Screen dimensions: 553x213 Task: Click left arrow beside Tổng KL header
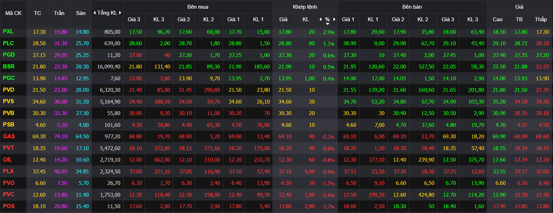pyautogui.click(x=94, y=13)
